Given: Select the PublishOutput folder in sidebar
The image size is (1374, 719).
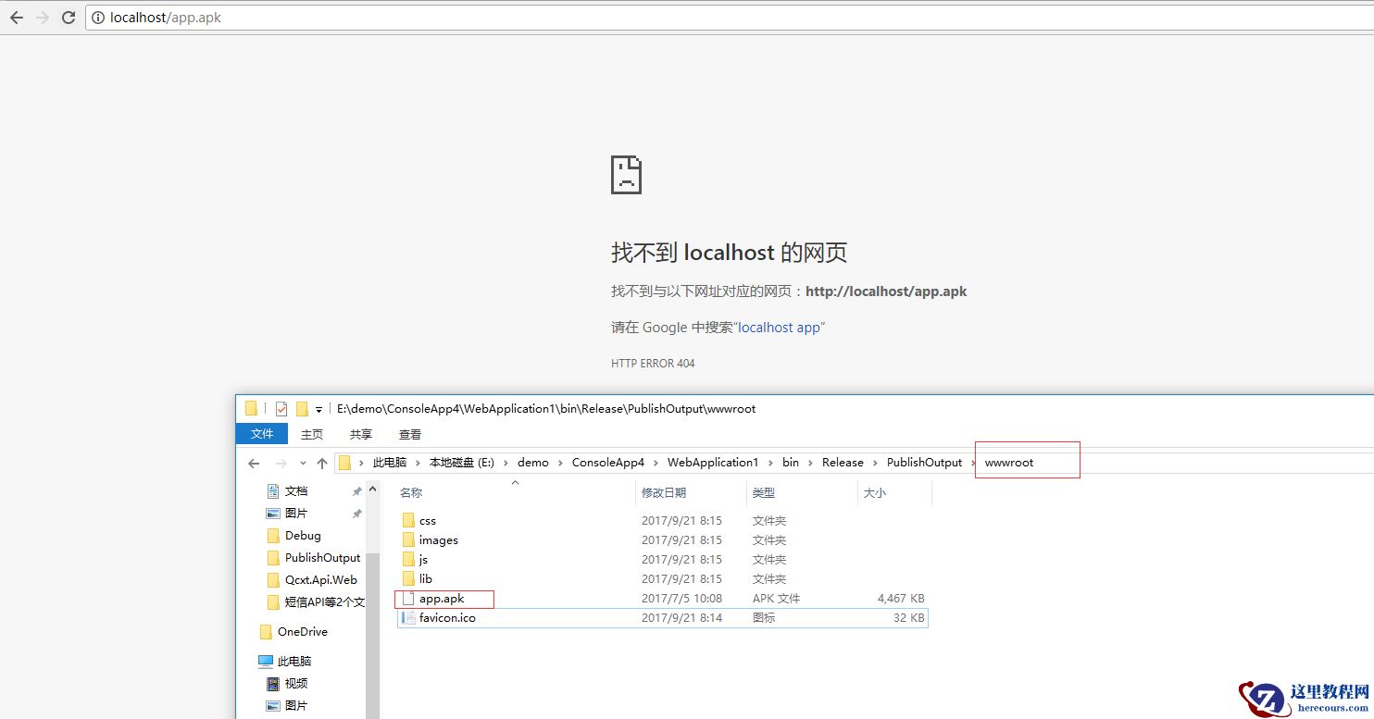Looking at the screenshot, I should coord(322,558).
